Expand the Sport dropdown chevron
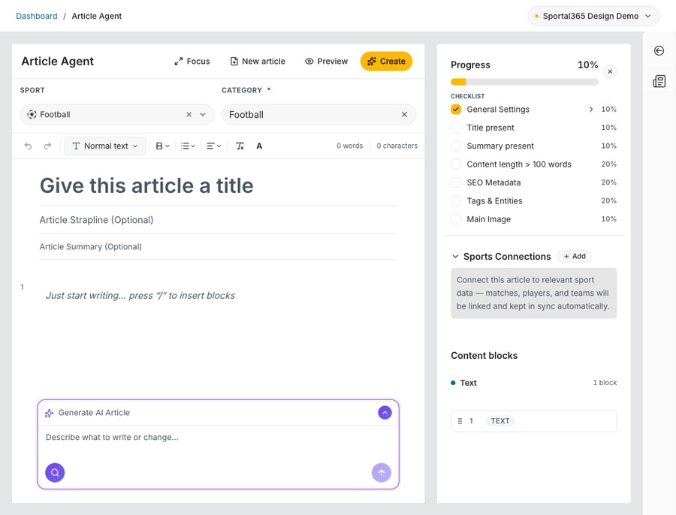This screenshot has height=515, width=676. [203, 115]
